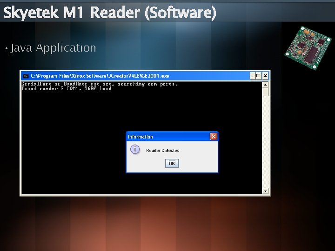Click the console scrollbar up arrow
335x251 pixels.
point(265,85)
